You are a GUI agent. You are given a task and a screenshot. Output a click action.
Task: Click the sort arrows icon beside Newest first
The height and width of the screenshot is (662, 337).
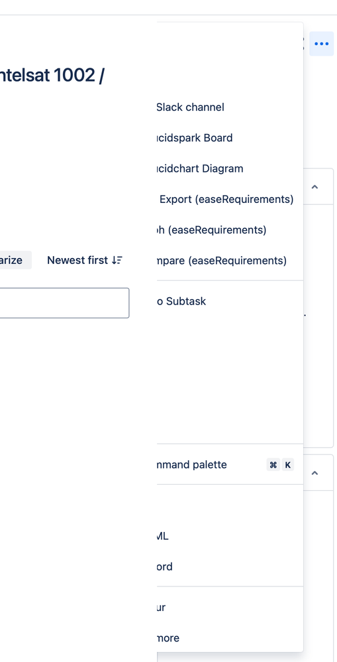click(117, 260)
